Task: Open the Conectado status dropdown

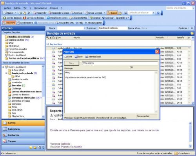Action: [183, 153]
